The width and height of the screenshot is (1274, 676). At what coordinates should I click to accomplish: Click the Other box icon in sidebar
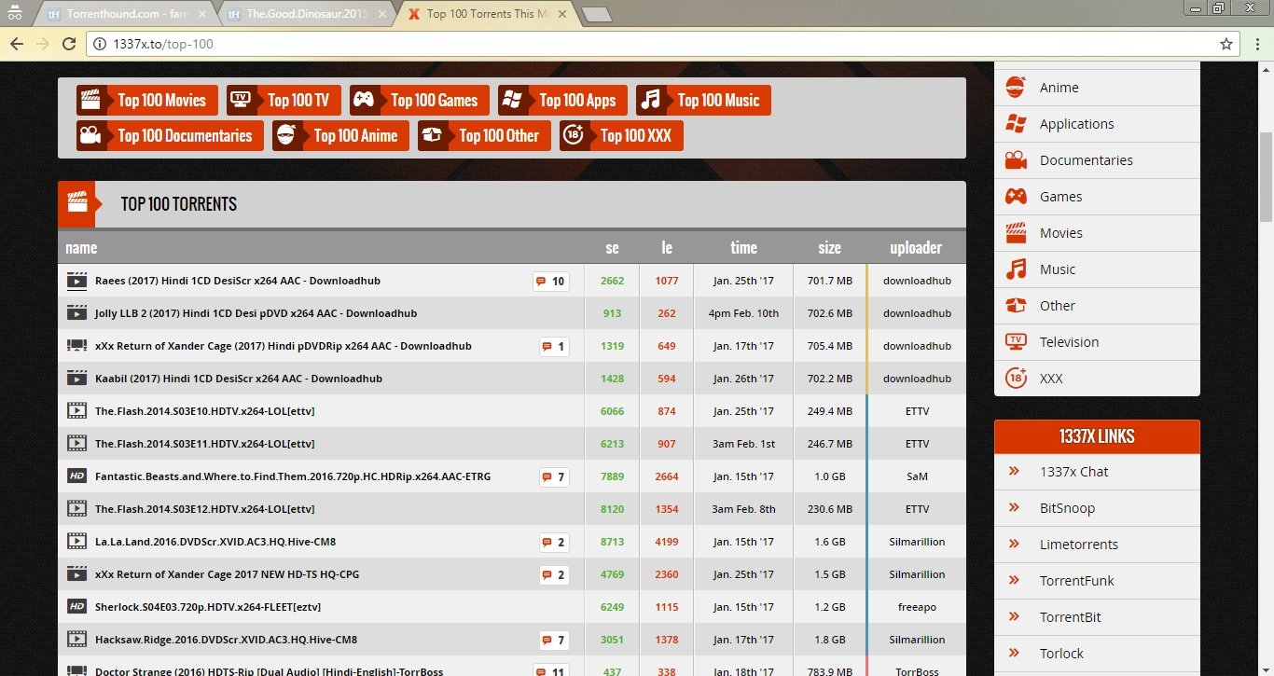(1016, 305)
